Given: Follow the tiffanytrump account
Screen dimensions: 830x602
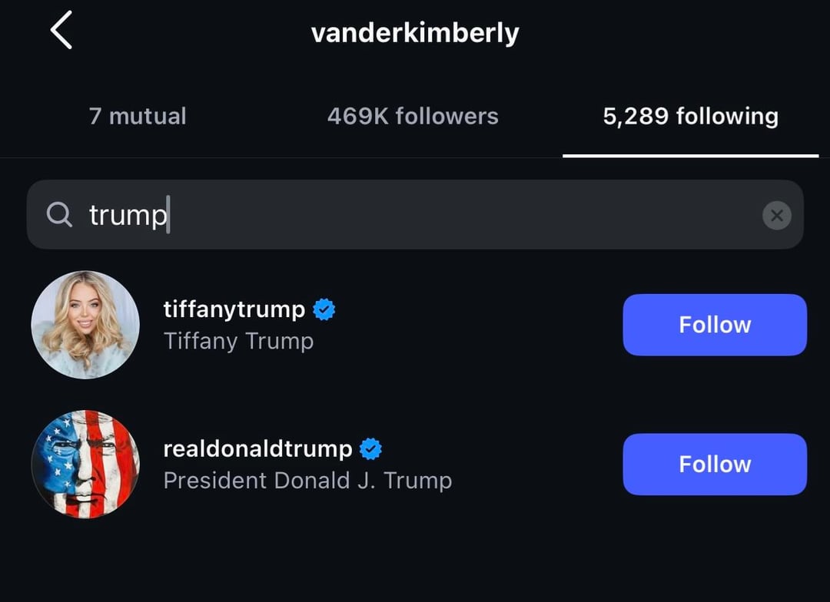Looking at the screenshot, I should (x=714, y=325).
